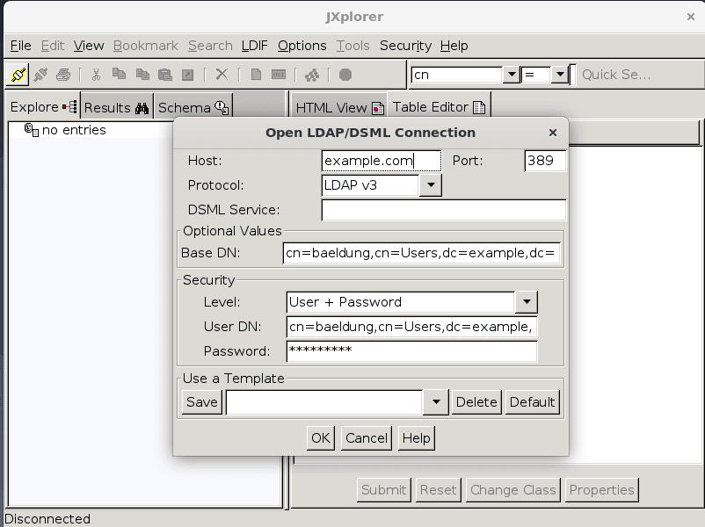This screenshot has width=705, height=527.
Task: Expand the template selection dropdown
Action: click(x=436, y=401)
